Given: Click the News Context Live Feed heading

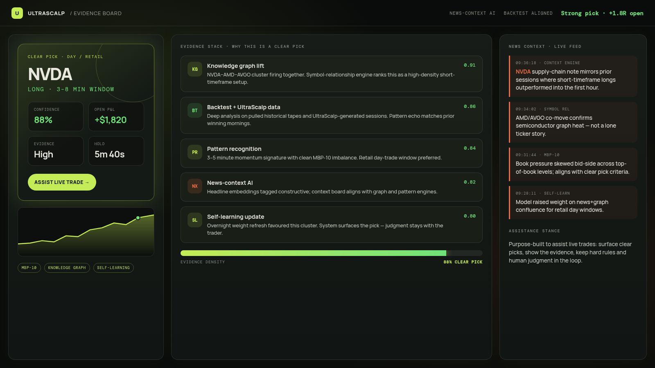Looking at the screenshot, I should pos(545,47).
